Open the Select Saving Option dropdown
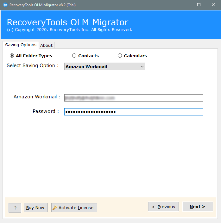Image resolution: width=221 pixels, height=223 pixels. (x=104, y=66)
